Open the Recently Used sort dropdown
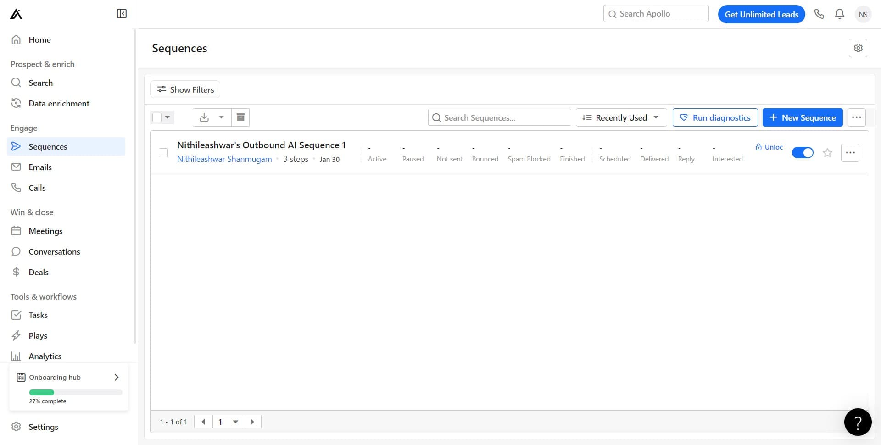Image resolution: width=881 pixels, height=445 pixels. pos(621,117)
